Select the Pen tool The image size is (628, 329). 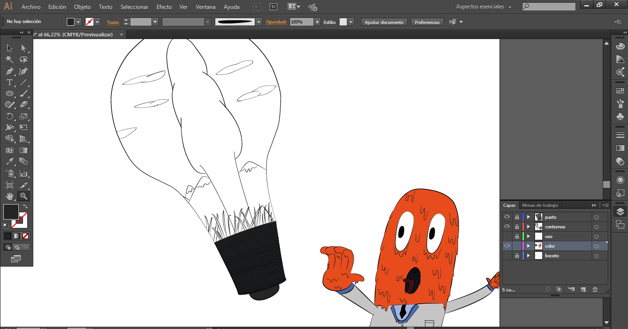click(x=9, y=71)
